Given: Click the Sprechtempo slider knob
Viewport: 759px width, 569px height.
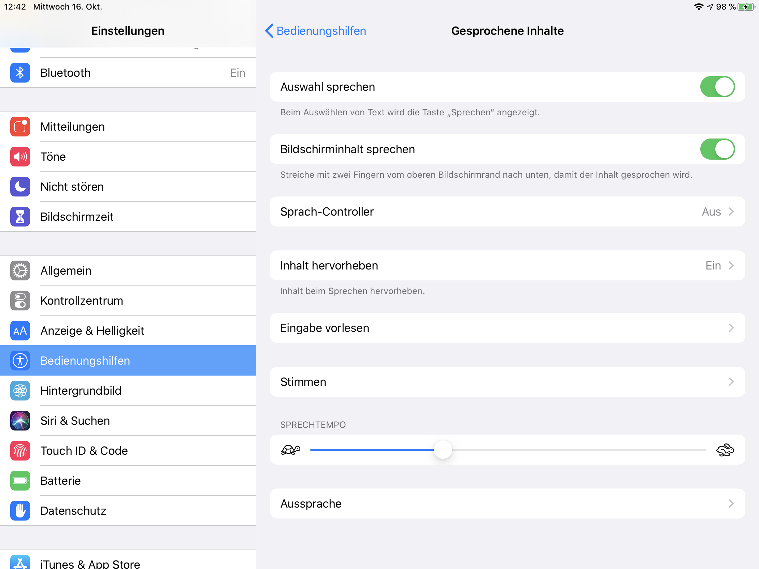Looking at the screenshot, I should (443, 450).
